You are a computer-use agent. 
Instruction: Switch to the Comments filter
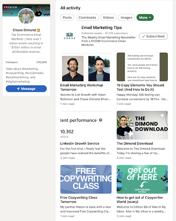point(87,17)
